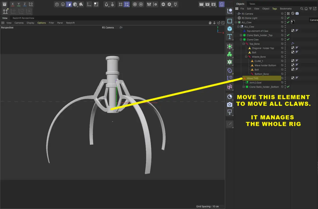This screenshot has width=318, height=209.
Task: Toggle the X axis lock
Action: [12, 4]
